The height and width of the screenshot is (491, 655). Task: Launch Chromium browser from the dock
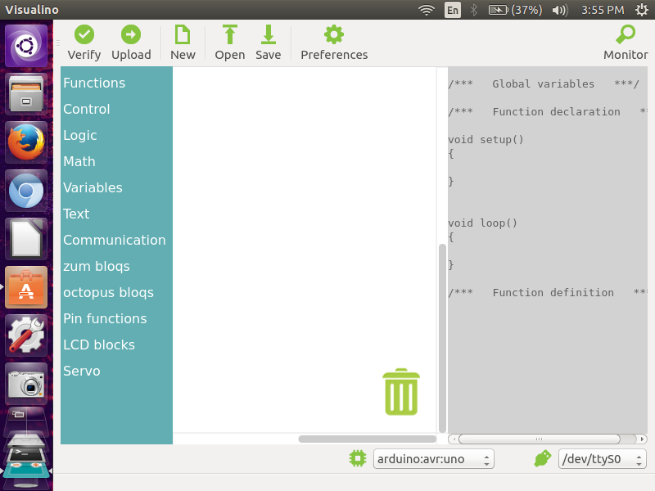pyautogui.click(x=26, y=191)
